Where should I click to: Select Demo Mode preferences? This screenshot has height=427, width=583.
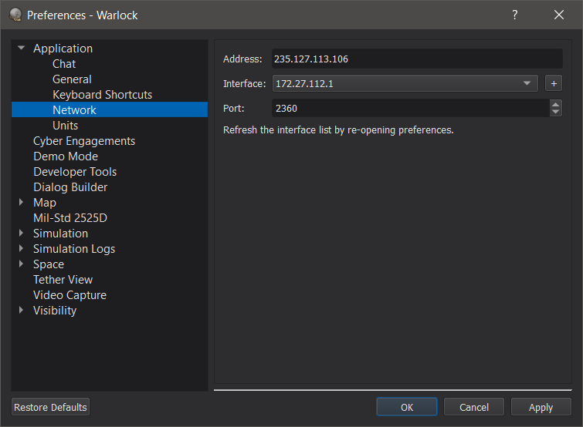66,156
